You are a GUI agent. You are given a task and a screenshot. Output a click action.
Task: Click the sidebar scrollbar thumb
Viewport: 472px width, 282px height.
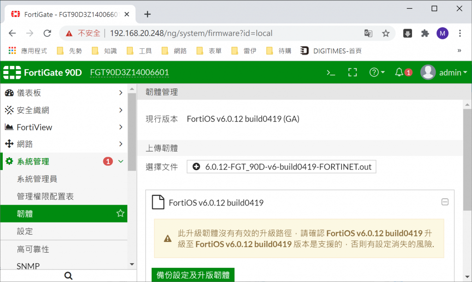132,132
